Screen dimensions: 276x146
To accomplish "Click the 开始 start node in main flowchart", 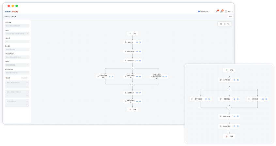I will pyautogui.click(x=133, y=33).
